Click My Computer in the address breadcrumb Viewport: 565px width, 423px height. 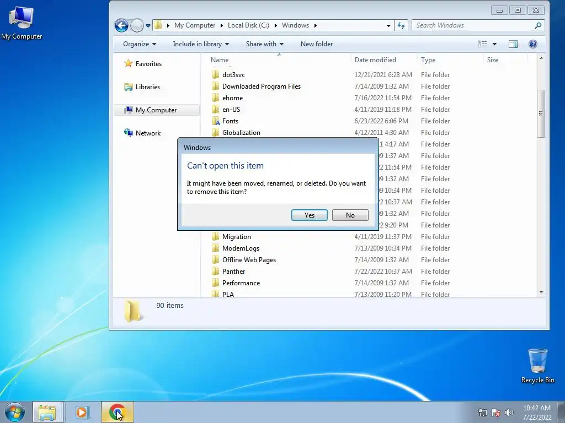pyautogui.click(x=195, y=25)
